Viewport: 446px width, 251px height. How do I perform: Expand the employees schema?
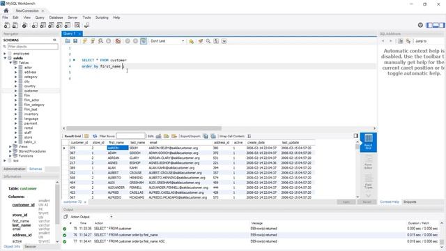(5, 54)
